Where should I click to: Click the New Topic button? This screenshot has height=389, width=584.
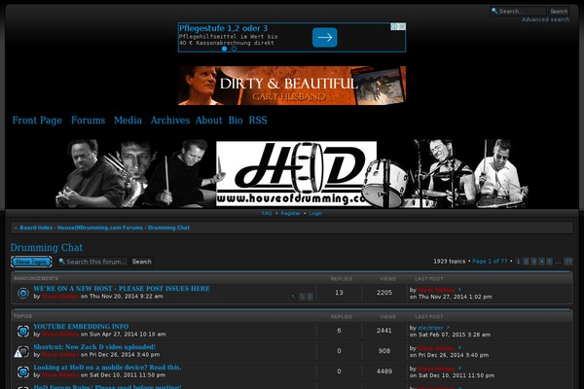pyautogui.click(x=31, y=262)
